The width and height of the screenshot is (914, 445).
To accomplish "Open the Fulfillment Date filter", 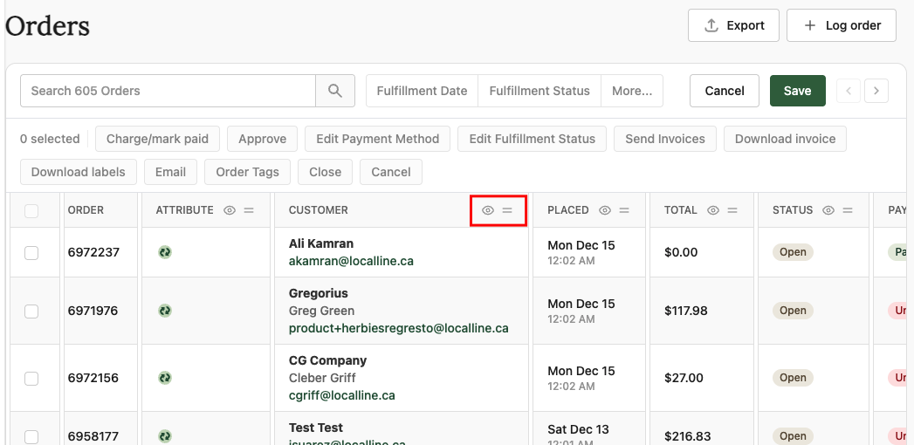I will coord(422,91).
